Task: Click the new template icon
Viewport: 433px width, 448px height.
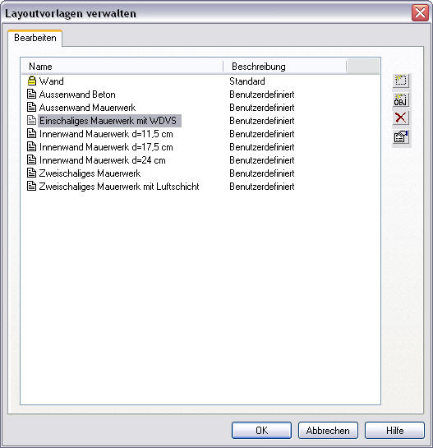Action: point(401,81)
